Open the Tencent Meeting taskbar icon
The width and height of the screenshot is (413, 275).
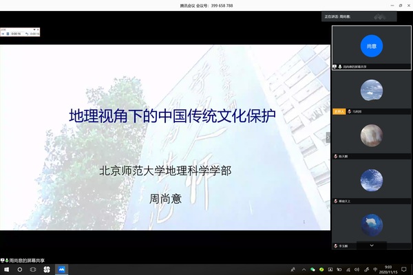pyautogui.click(x=61, y=270)
